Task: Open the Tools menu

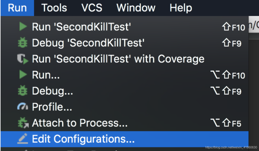Action: pyautogui.click(x=54, y=8)
